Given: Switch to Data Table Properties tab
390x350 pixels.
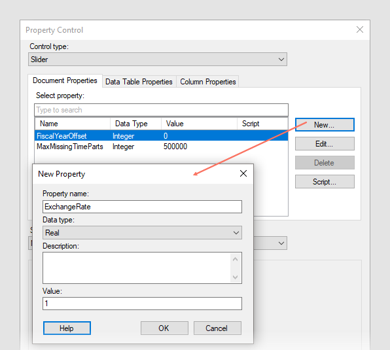Looking at the screenshot, I should (x=139, y=82).
